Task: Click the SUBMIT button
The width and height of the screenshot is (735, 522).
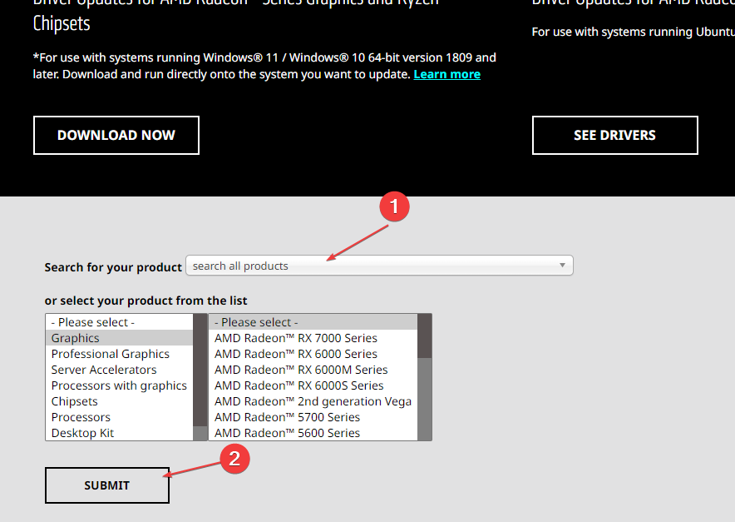Action: tap(107, 485)
